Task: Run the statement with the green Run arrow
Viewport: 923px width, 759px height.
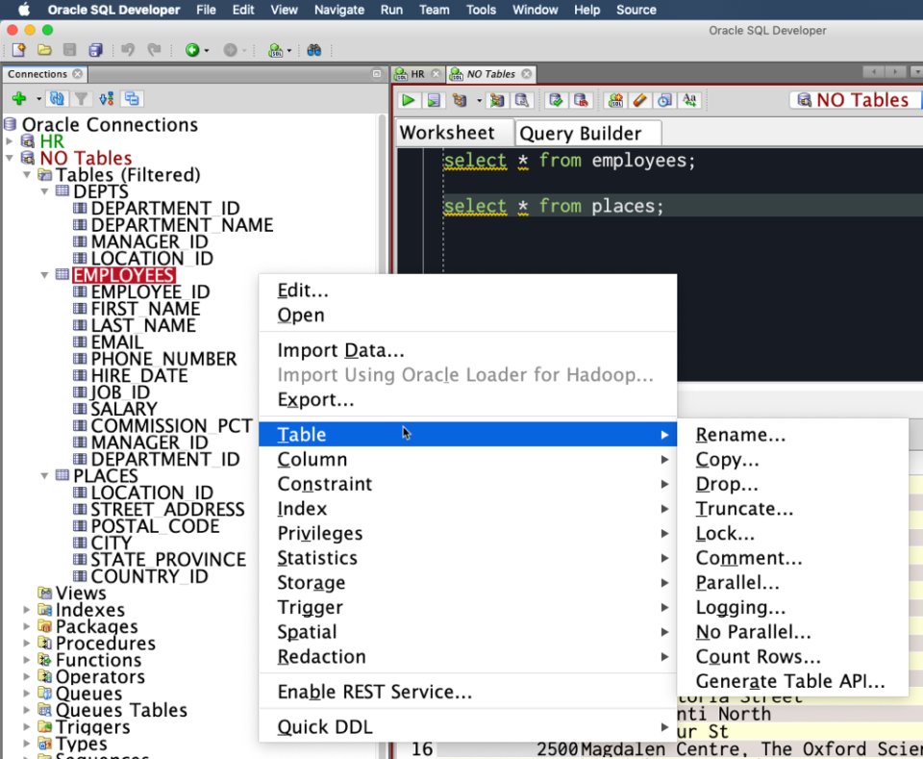Action: click(408, 100)
